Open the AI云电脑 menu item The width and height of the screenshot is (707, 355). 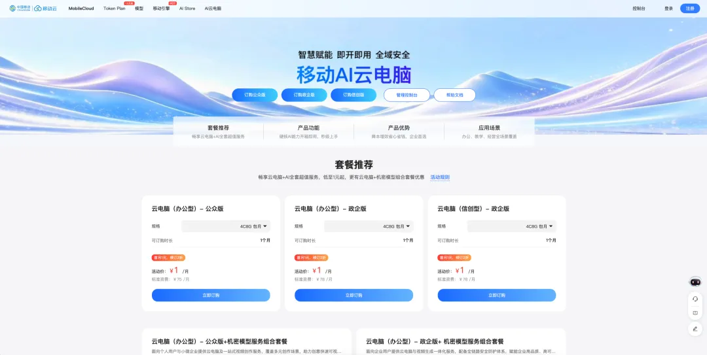coord(213,8)
